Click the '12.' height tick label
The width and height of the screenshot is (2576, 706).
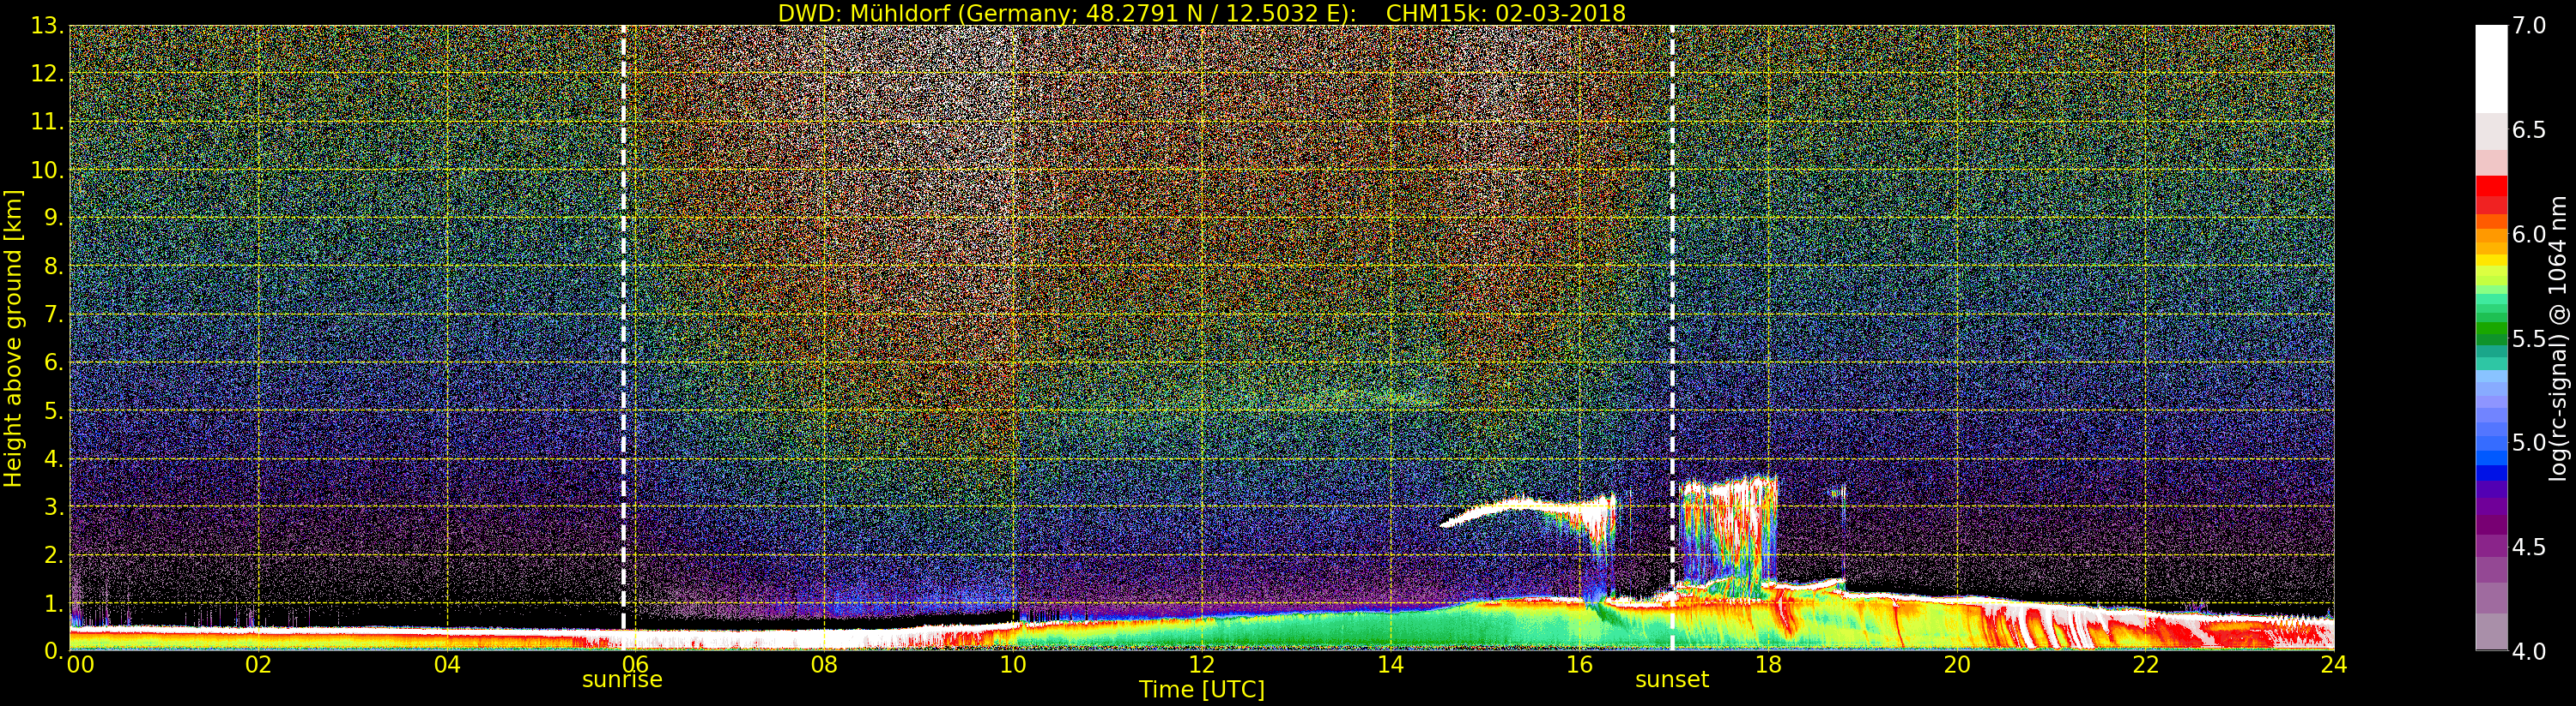click(48, 74)
